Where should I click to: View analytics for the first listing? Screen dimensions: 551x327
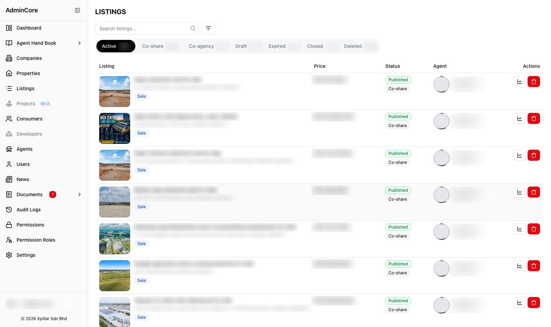click(x=519, y=82)
